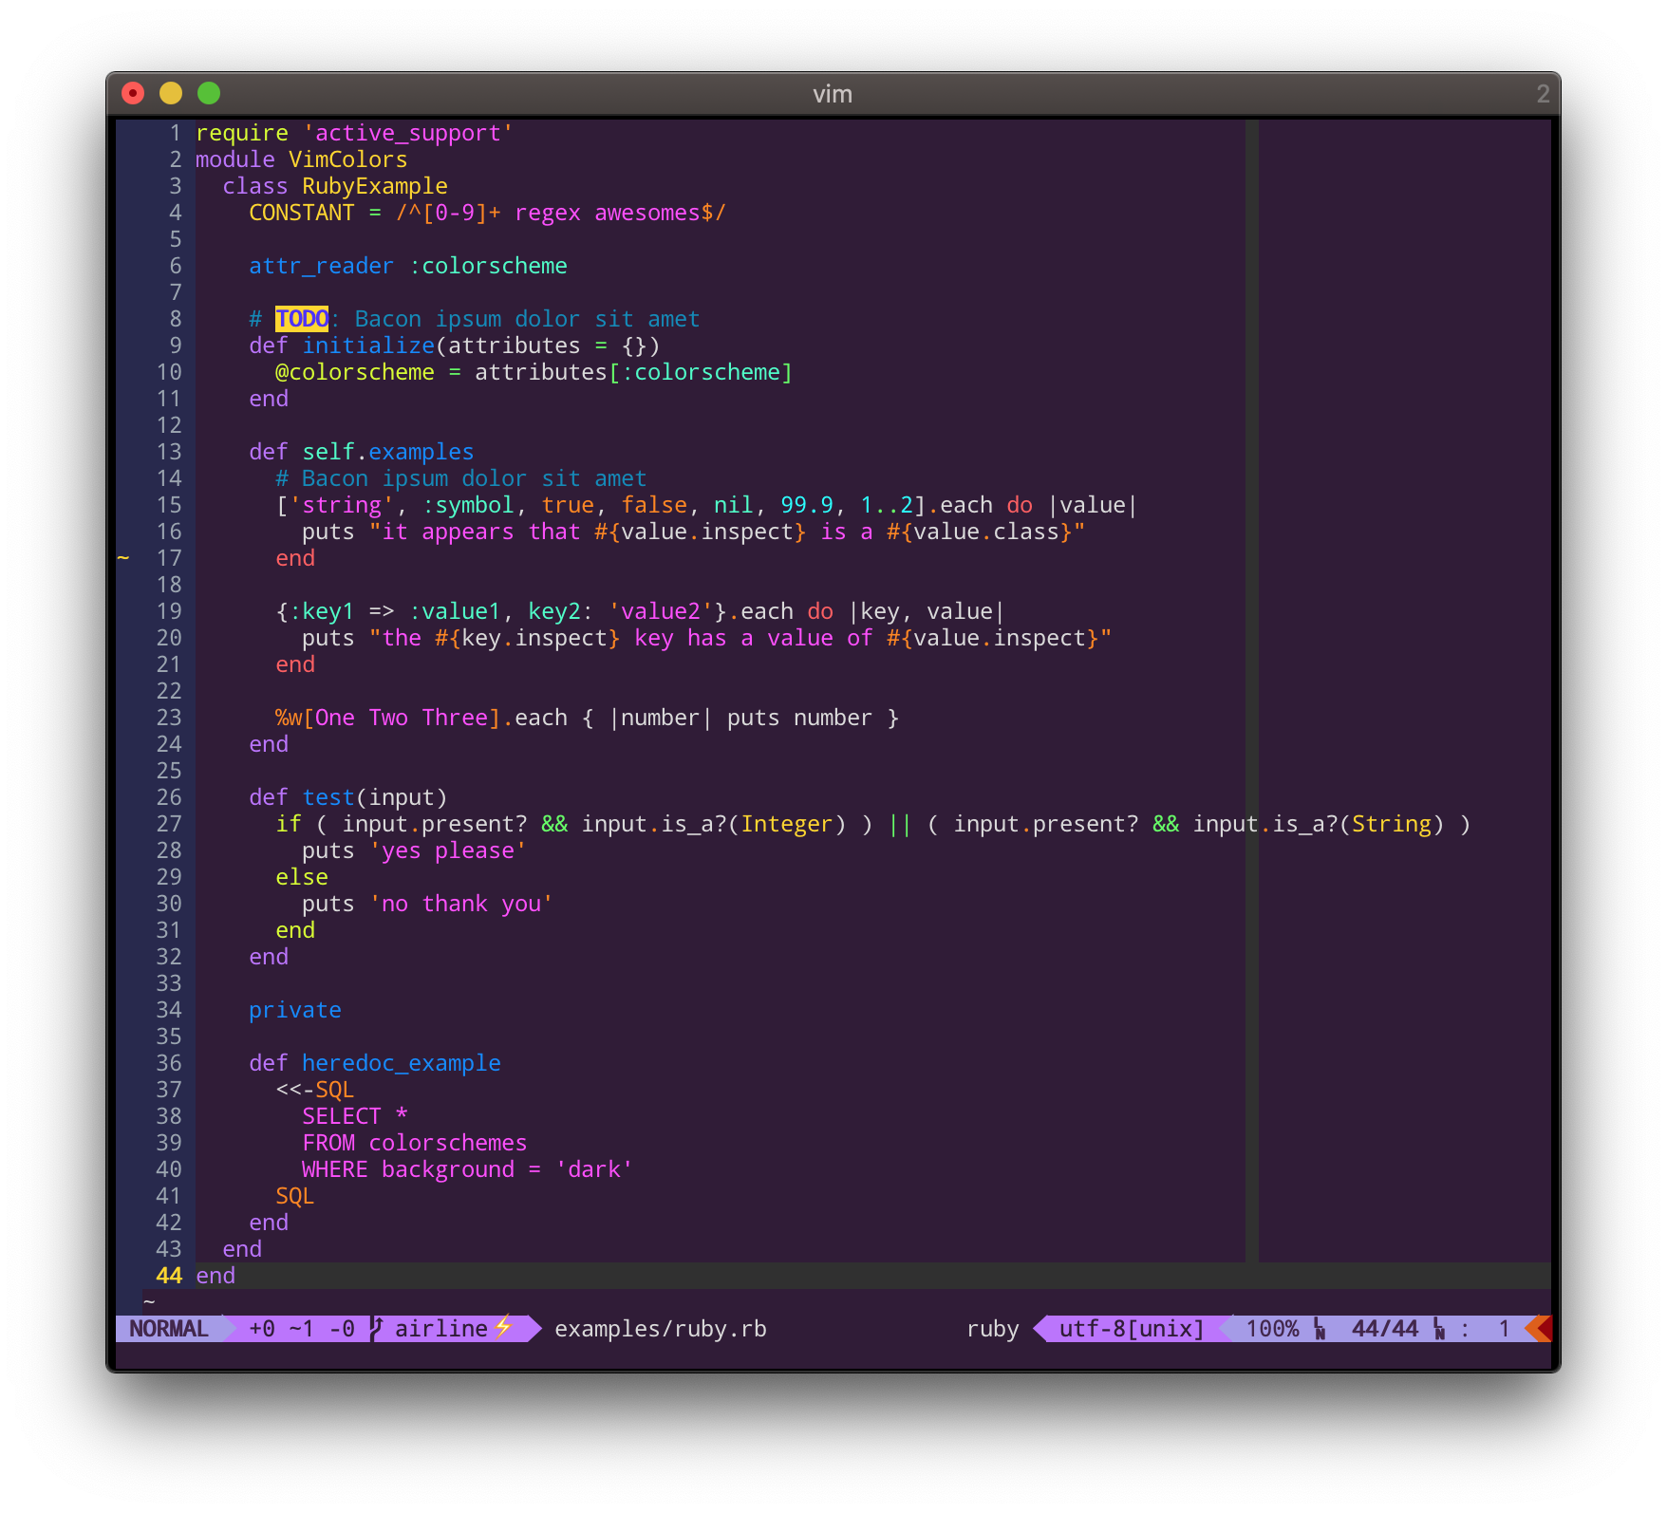Screen dimensions: 1667x1513
Task: Maximize vim window using green button
Action: pos(209,93)
